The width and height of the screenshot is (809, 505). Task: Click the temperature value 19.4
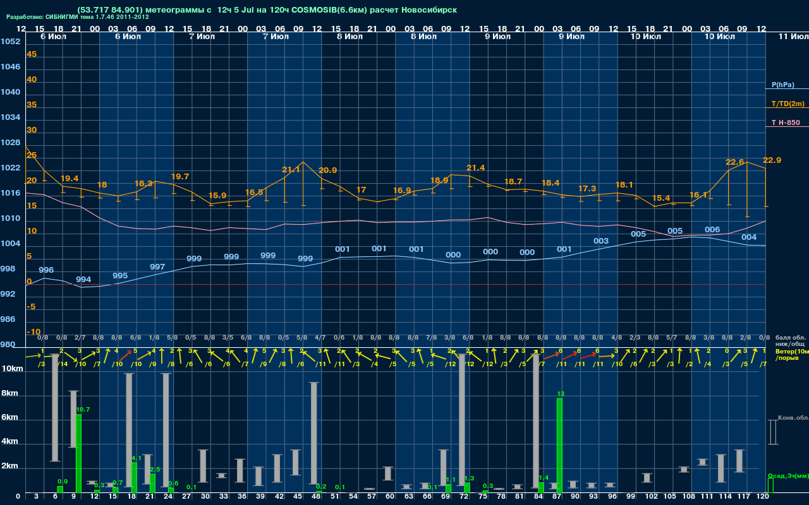click(69, 179)
